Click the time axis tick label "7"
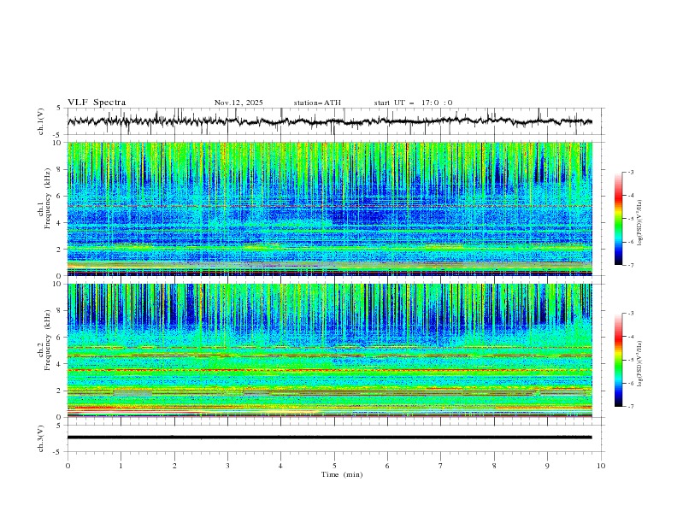677x523 pixels. [x=441, y=466]
